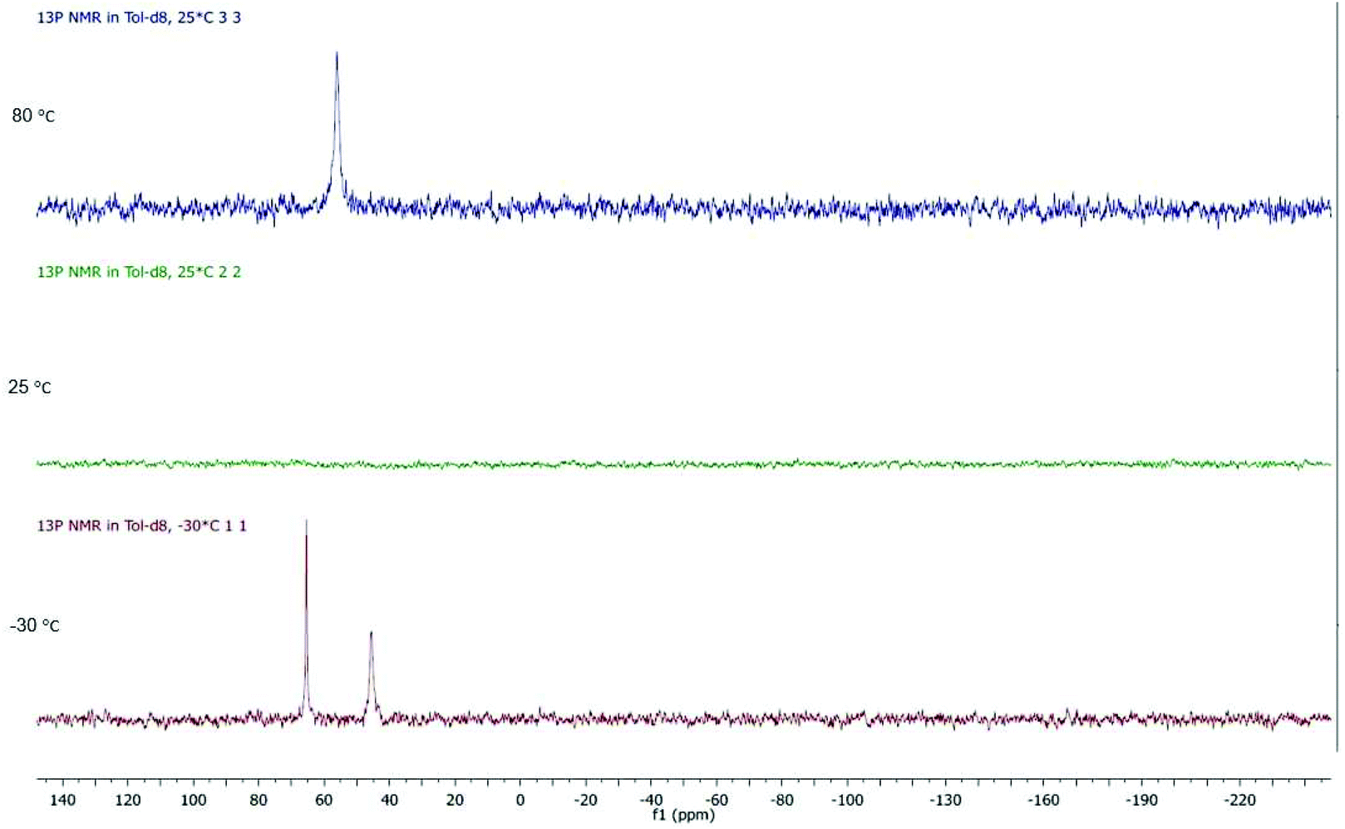1345x829 pixels.
Task: Click the '60' axis tick label
Action: pos(324,800)
